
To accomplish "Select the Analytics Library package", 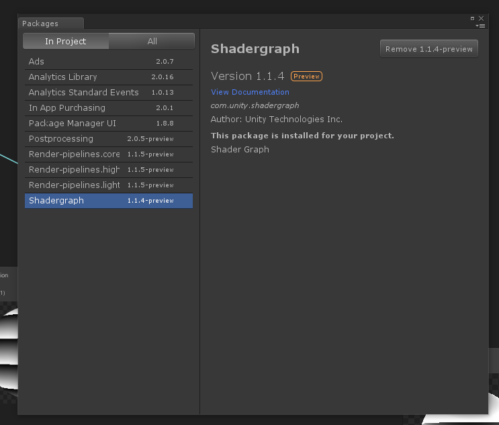I will (109, 77).
